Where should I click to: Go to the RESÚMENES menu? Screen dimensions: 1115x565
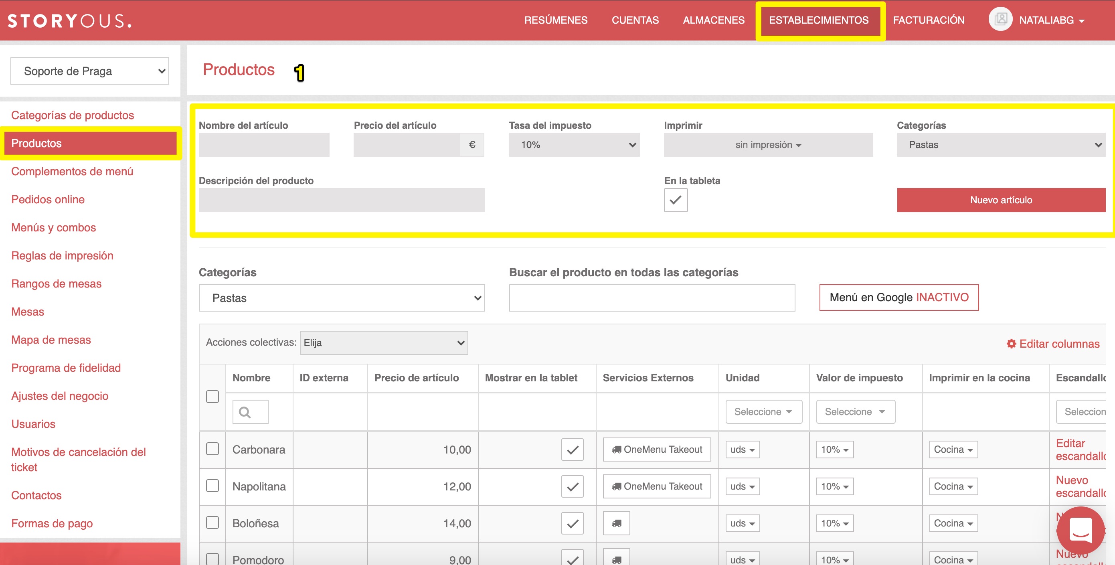(x=556, y=20)
